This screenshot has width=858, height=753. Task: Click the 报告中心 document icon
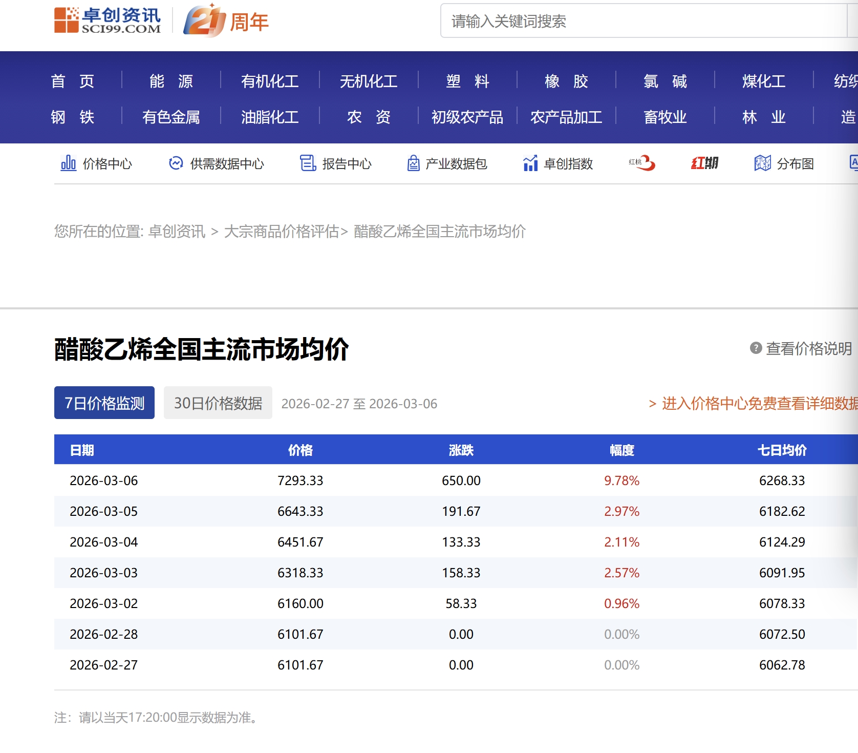click(308, 163)
